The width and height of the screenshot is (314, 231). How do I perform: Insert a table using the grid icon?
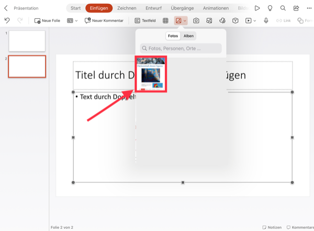pos(165,20)
